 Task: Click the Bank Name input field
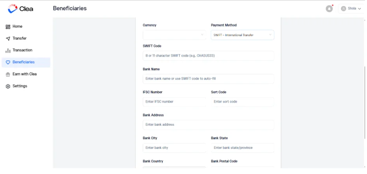pyautogui.click(x=208, y=78)
